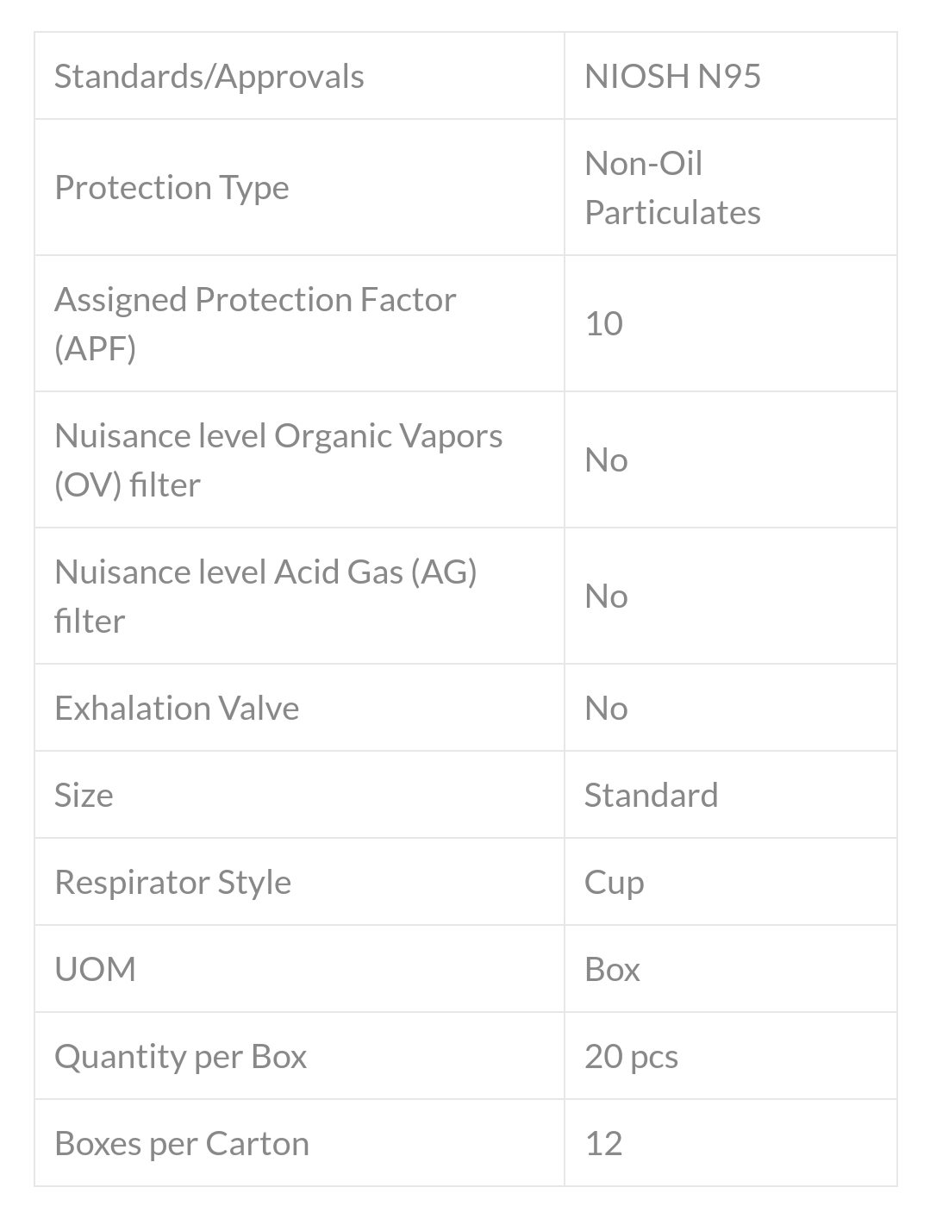
Task: Click the Assigned Protection Factor (APF) label
Action: coord(255,323)
